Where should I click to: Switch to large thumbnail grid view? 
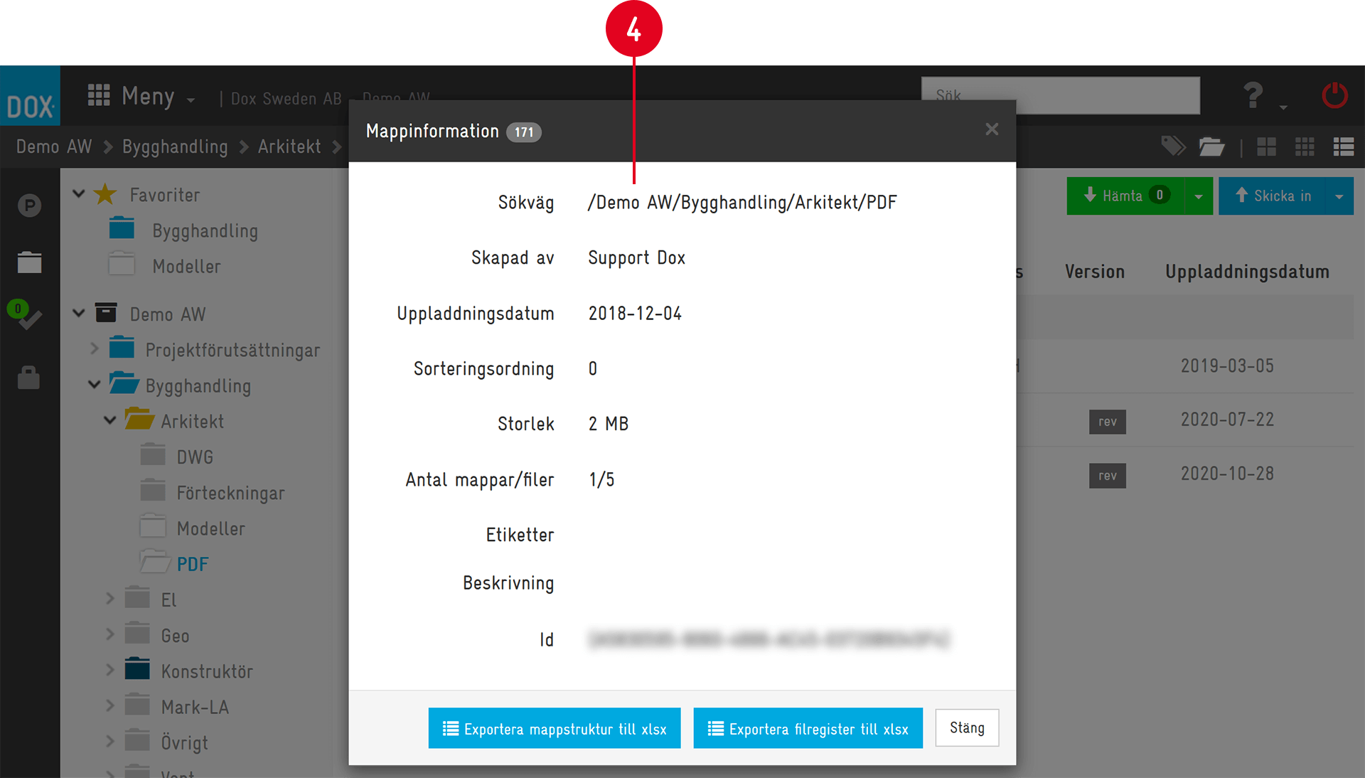pos(1266,146)
